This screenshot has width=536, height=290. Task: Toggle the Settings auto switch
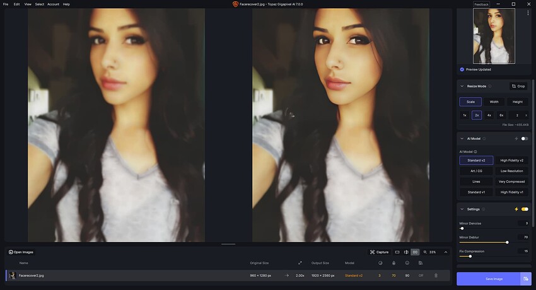[x=525, y=209]
